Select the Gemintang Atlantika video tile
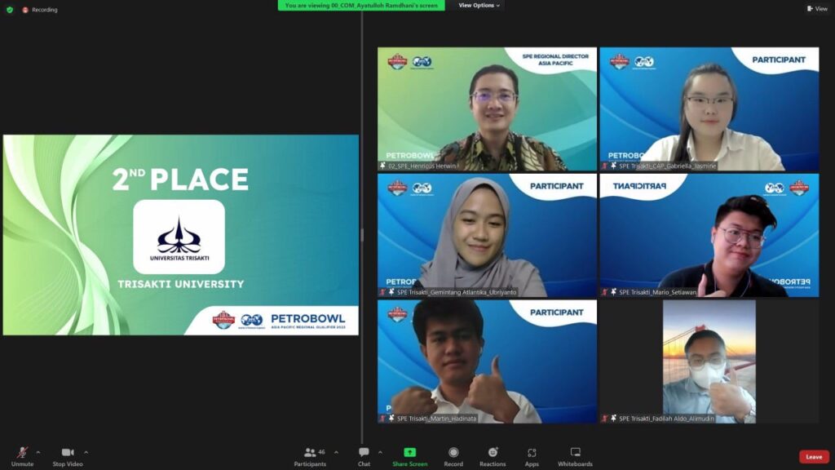The width and height of the screenshot is (835, 470). point(488,235)
